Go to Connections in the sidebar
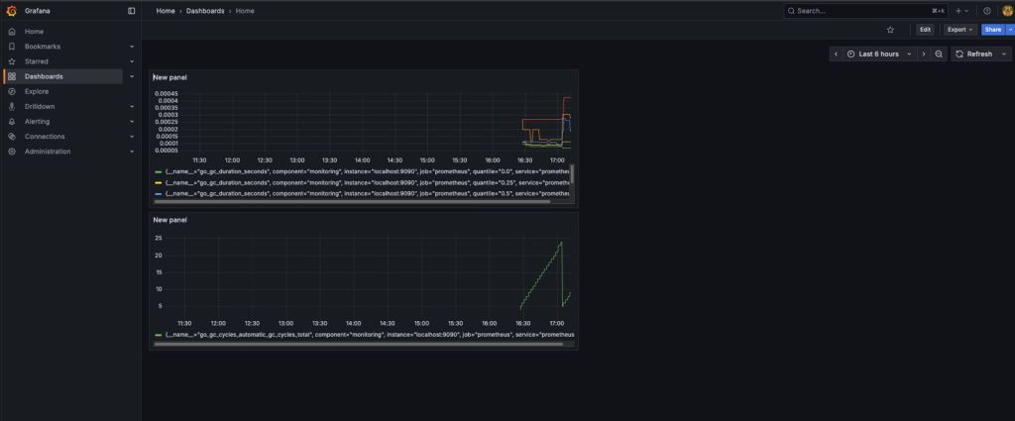This screenshot has width=1015, height=421. click(45, 137)
